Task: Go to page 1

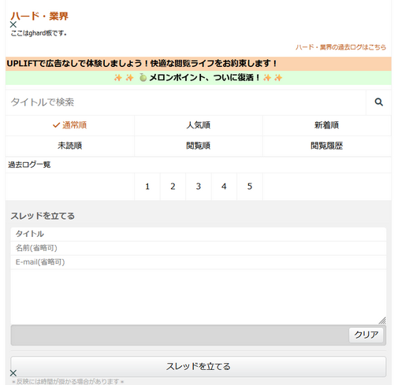Action: click(x=147, y=187)
